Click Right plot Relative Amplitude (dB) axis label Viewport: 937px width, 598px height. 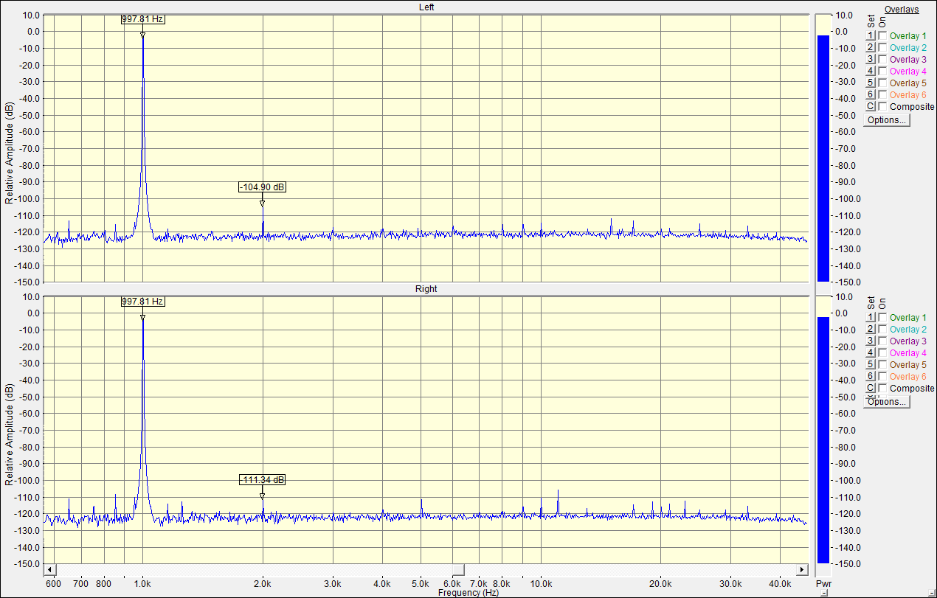tap(10, 434)
